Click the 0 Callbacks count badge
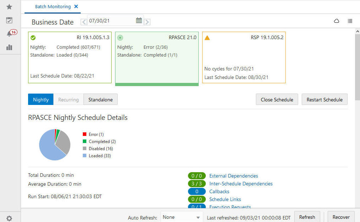This screenshot has width=360, height=222. (x=197, y=191)
